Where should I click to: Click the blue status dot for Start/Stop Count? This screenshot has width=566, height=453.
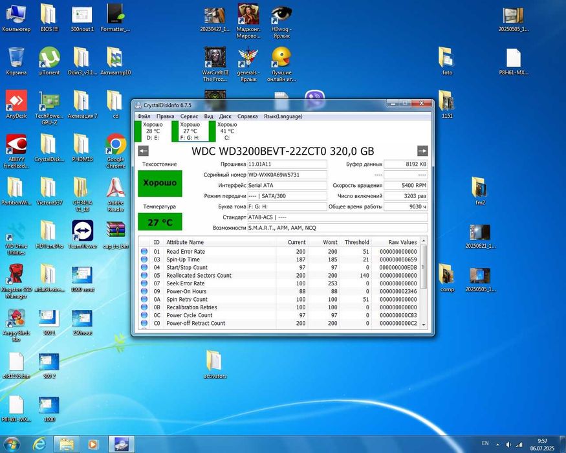[x=144, y=267]
